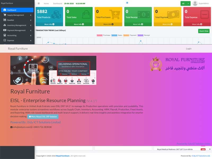Image resolution: width=212 pixels, height=159 pixels.
Task: Open Dashboard link in top navbar
Action: pos(58,3)
